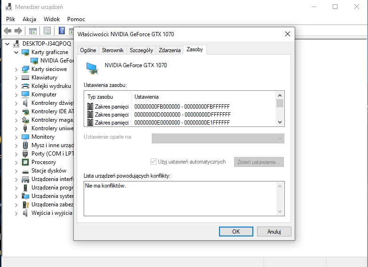Screen dimensions: 368x267
Task: Switch to the Sterownik tab
Action: pyautogui.click(x=113, y=50)
